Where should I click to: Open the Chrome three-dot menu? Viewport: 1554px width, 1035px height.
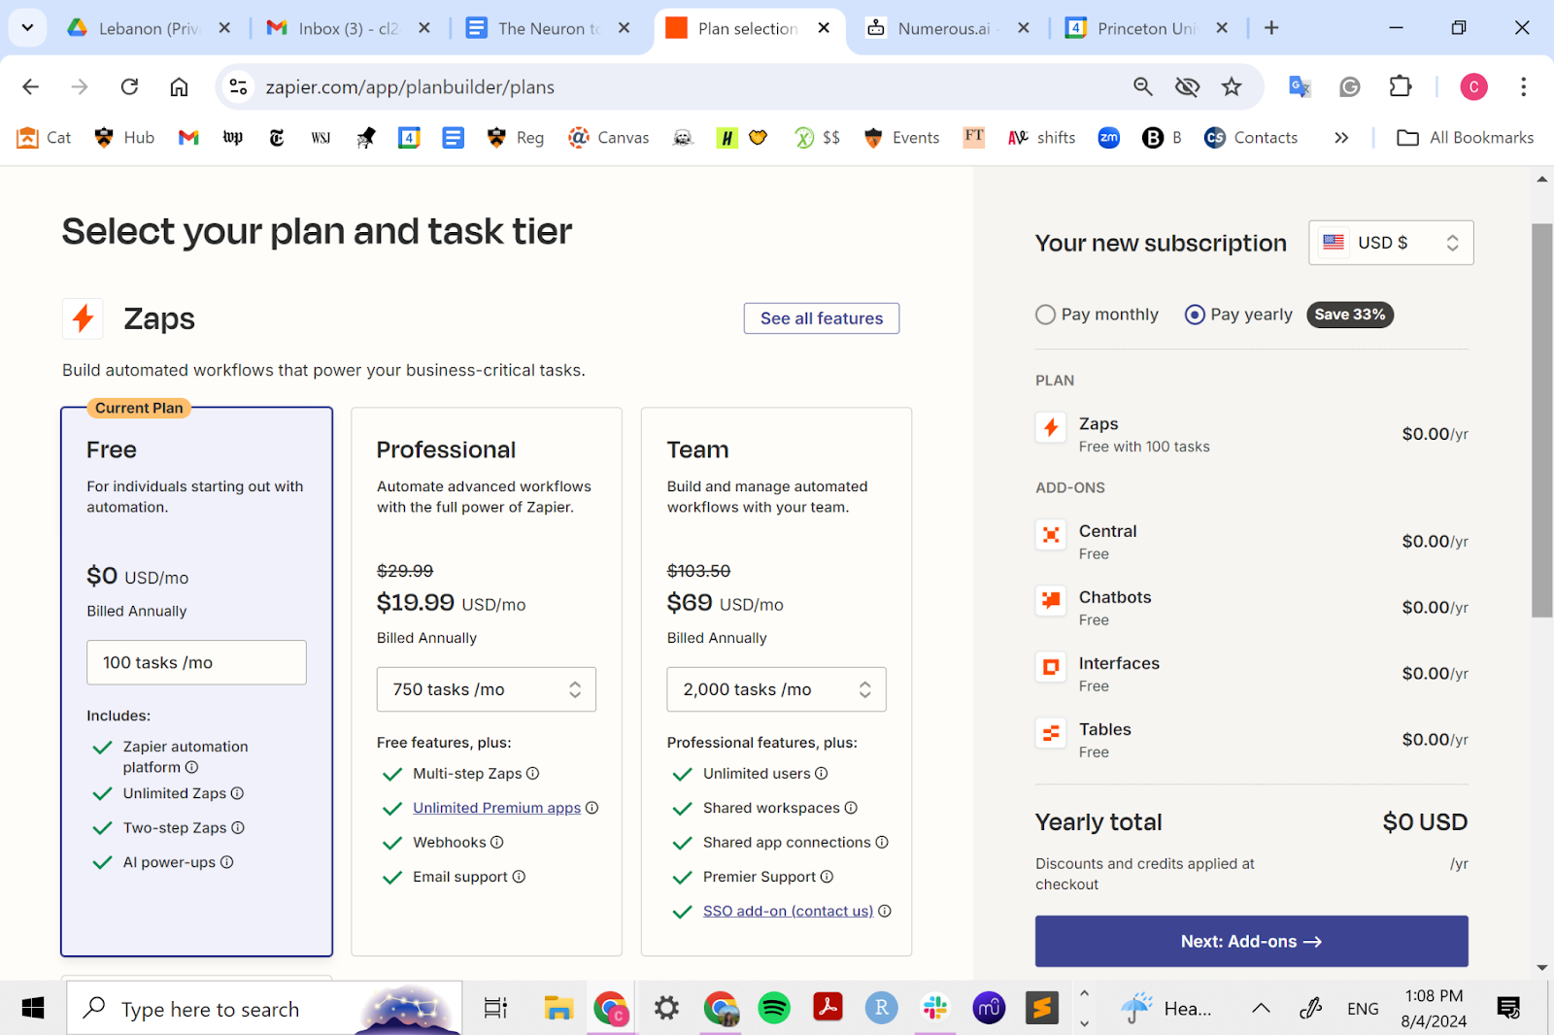pyautogui.click(x=1523, y=87)
